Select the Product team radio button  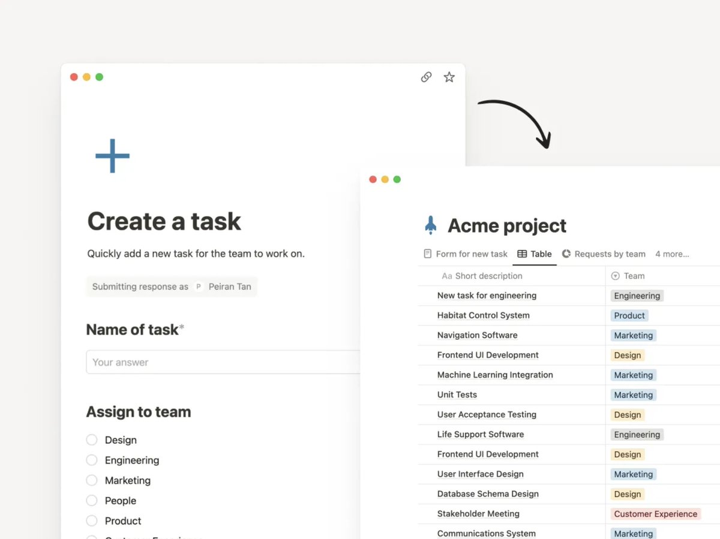tap(92, 521)
